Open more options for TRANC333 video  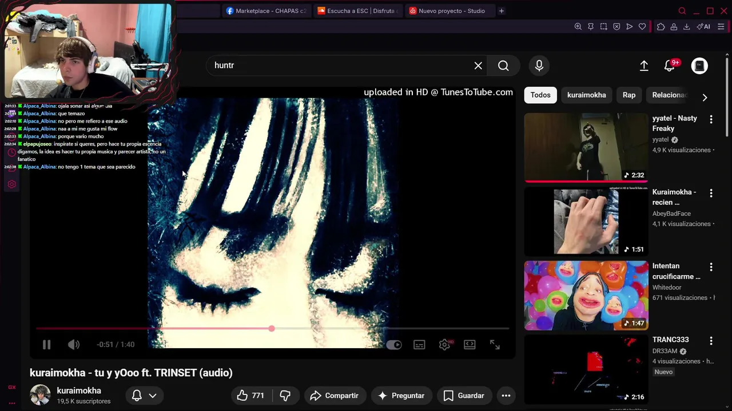711,341
